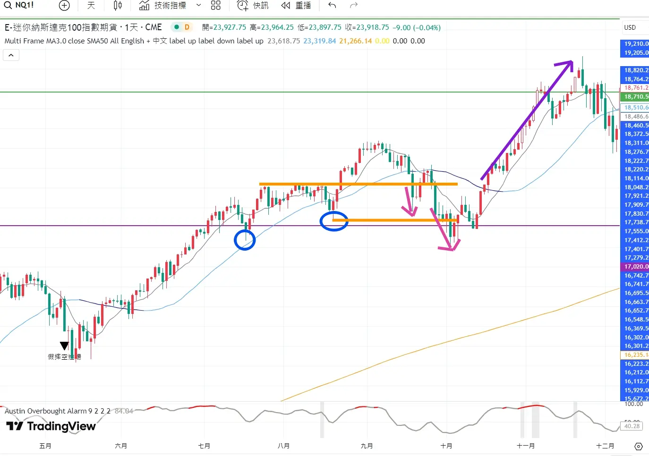Toggle the green market status dot
Screen dimensions: 649x456
click(x=177, y=27)
